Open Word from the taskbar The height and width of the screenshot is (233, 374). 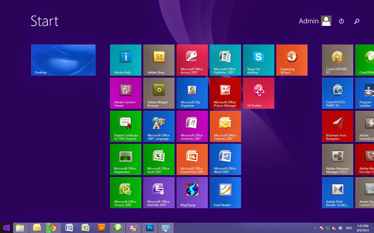pyautogui.click(x=69, y=228)
